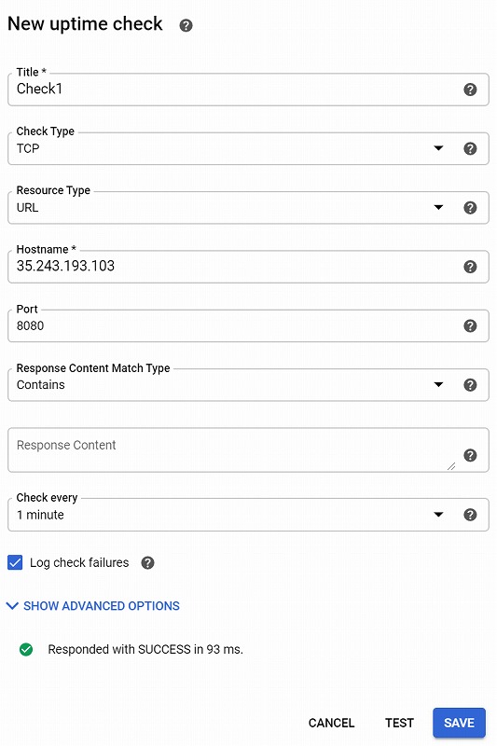Show help for Check every field
The height and width of the screenshot is (746, 497).
tap(470, 515)
